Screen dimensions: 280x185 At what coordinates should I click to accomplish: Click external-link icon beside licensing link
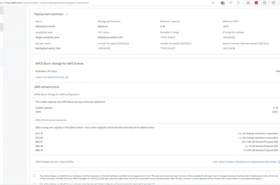[x=67, y=77]
